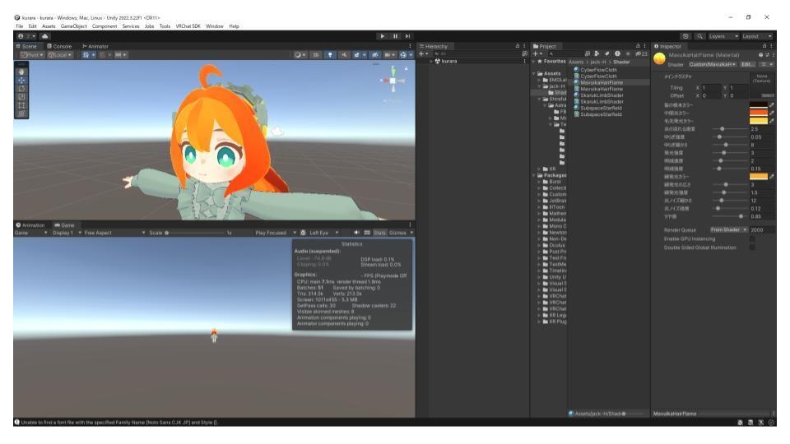Toggle scene effects (skybox) icon
Viewport: 790px width, 444px height.
pos(358,55)
